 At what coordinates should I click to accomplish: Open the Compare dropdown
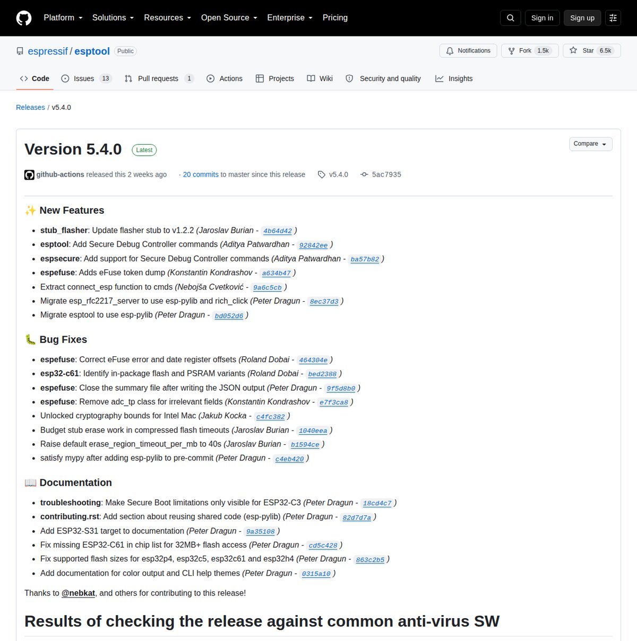[590, 144]
